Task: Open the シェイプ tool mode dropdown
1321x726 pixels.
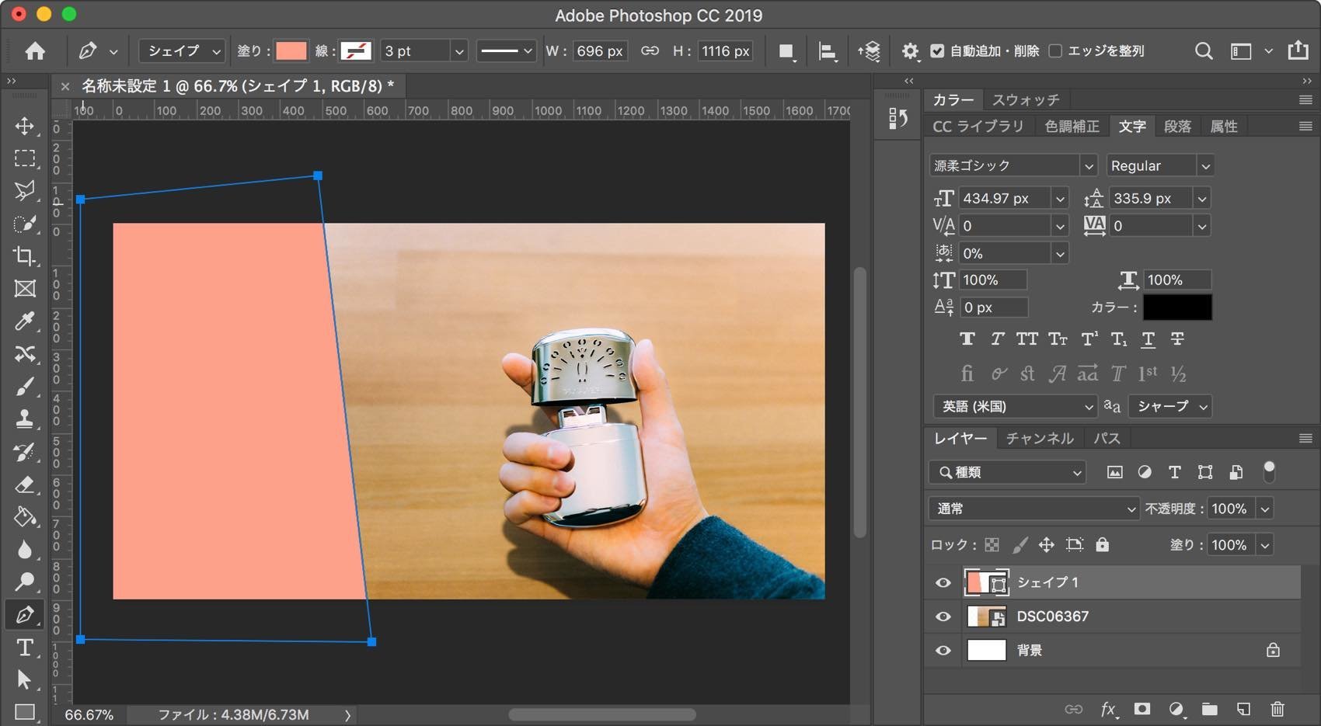Action: 183,51
